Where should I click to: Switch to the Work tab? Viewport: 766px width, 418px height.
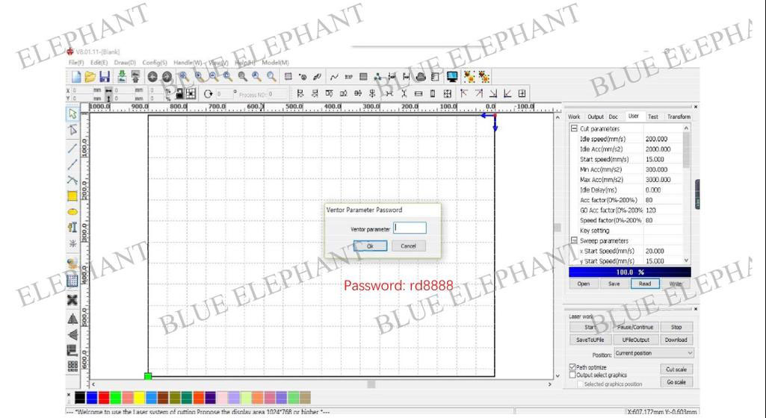[x=574, y=117]
